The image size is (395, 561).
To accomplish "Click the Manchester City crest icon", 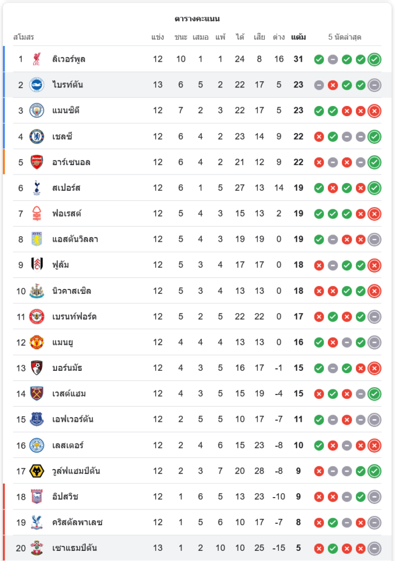I will pos(36,111).
